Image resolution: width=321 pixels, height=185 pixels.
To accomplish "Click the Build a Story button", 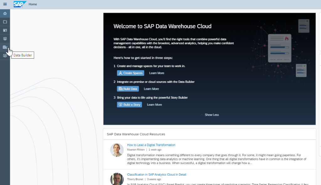I will coord(129,104).
